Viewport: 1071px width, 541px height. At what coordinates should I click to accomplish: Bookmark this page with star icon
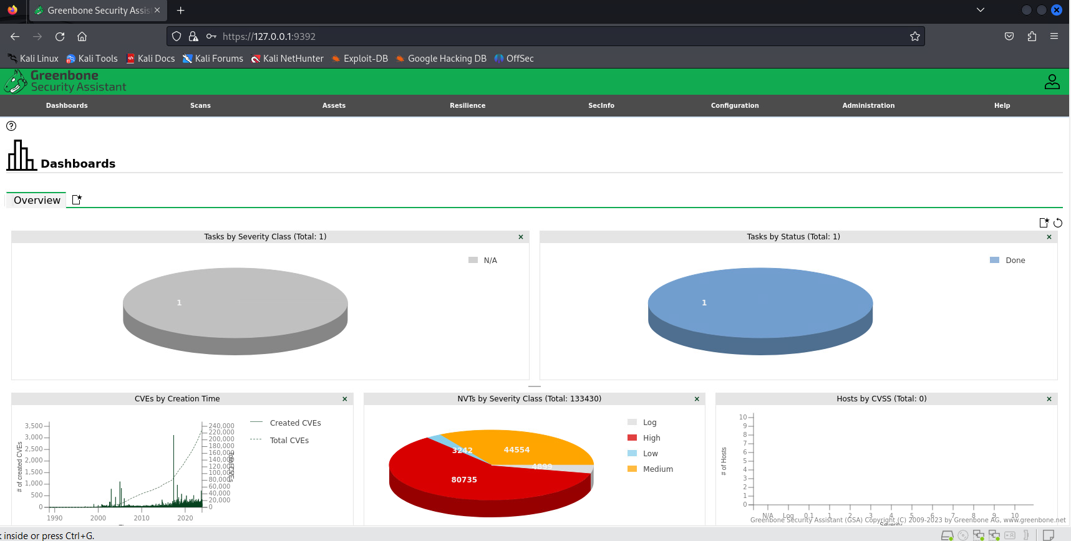click(915, 37)
